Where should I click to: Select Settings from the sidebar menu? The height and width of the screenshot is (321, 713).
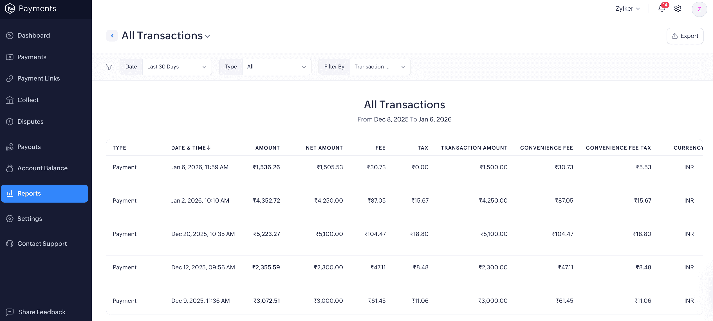coord(30,219)
